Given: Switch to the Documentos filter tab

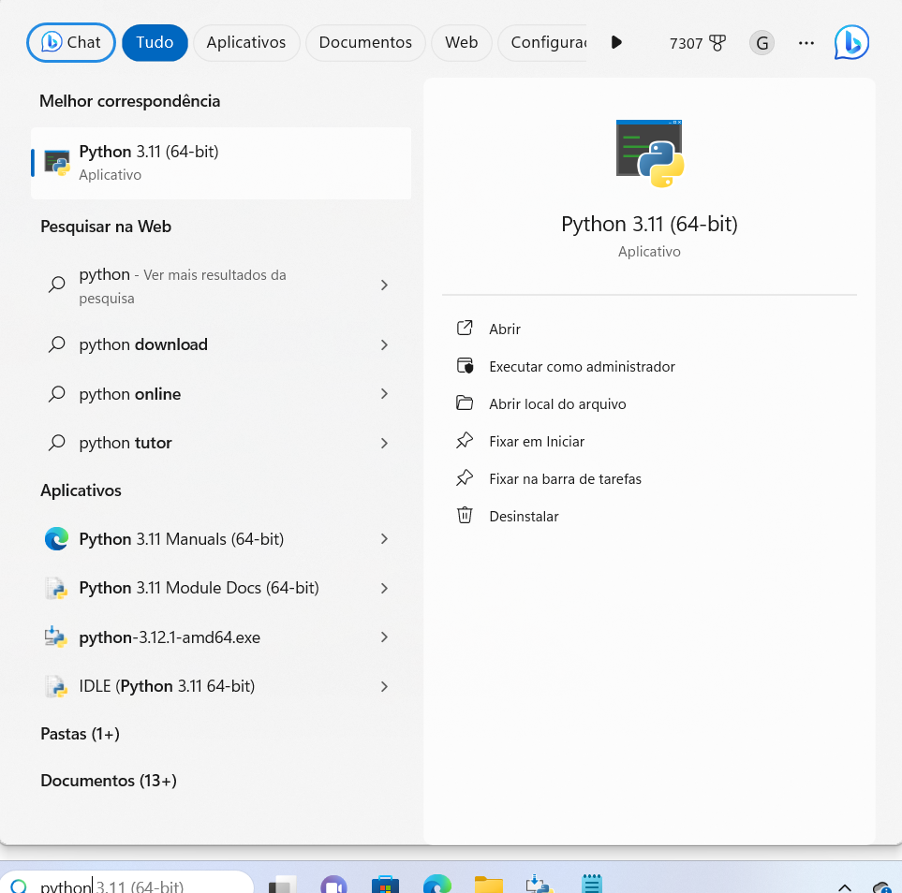Looking at the screenshot, I should point(365,43).
